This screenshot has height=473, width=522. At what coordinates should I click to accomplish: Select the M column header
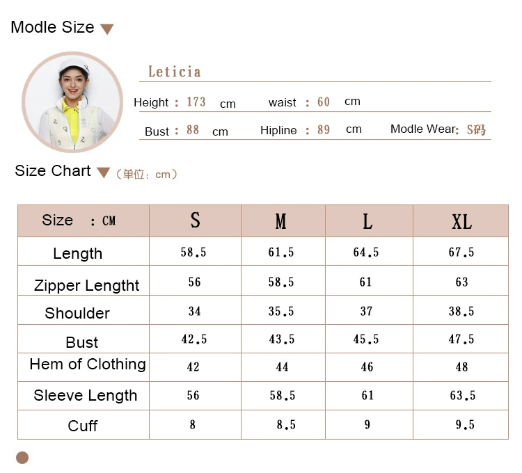[280, 221]
